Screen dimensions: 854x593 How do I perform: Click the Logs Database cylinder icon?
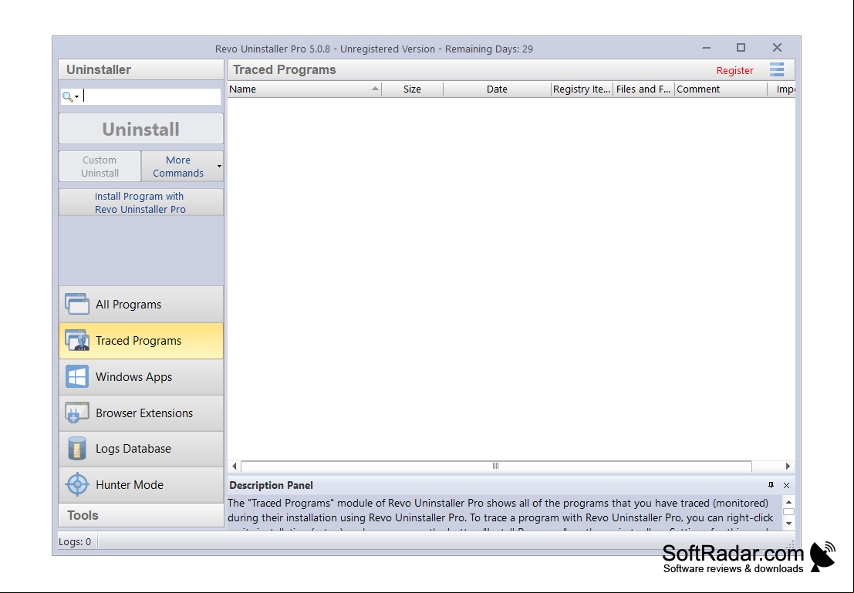tap(77, 449)
